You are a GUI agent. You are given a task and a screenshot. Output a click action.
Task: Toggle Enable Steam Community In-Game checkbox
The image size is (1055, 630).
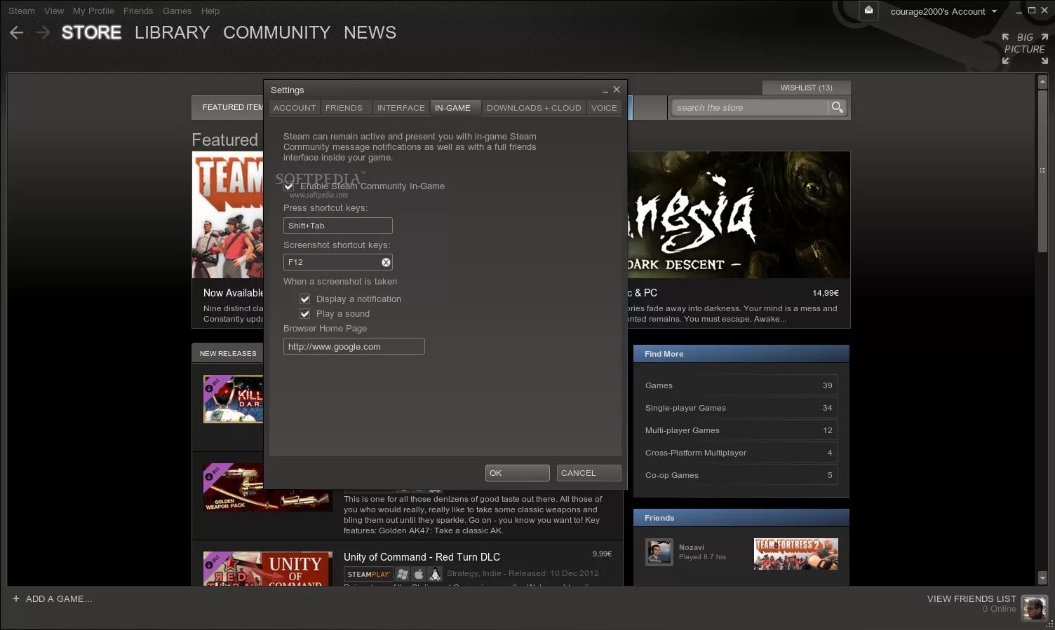click(x=289, y=186)
